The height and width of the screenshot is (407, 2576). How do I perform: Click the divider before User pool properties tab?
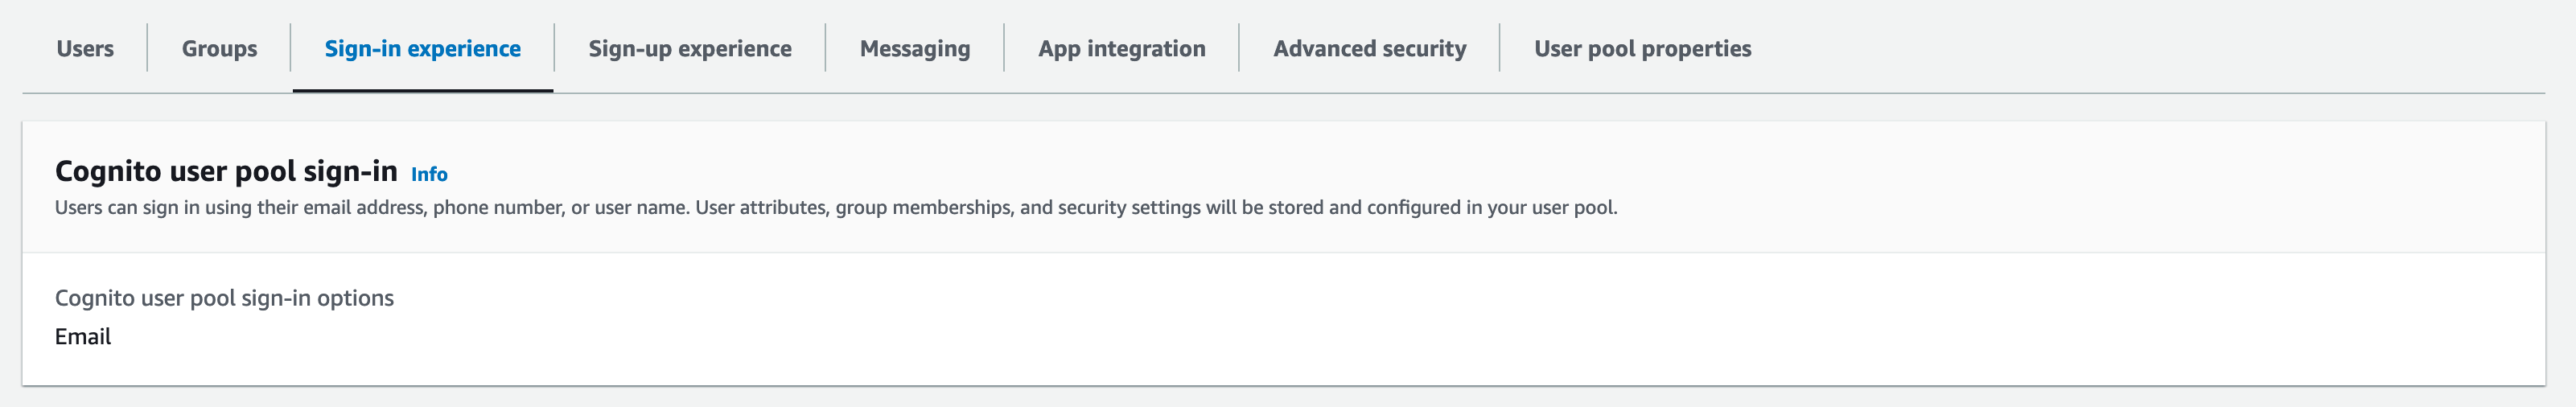pyautogui.click(x=1500, y=48)
